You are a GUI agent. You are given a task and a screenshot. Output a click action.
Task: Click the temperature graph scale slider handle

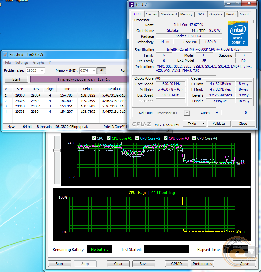[x=57, y=150]
